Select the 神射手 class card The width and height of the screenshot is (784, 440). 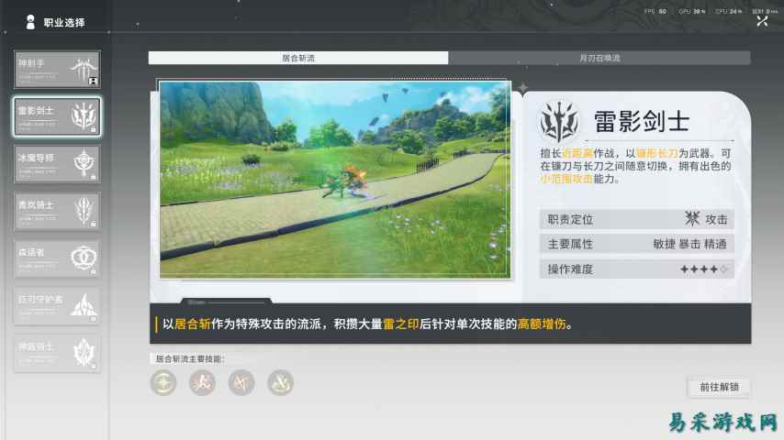(x=57, y=70)
